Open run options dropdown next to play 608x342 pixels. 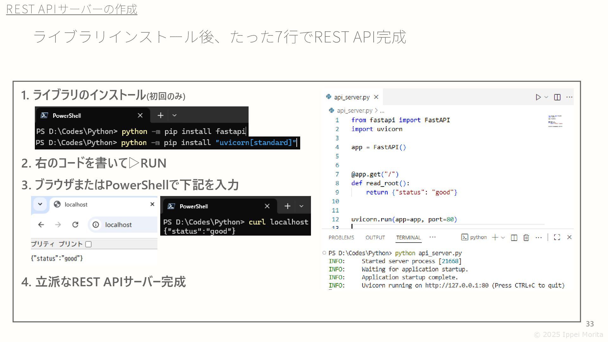[x=546, y=97]
